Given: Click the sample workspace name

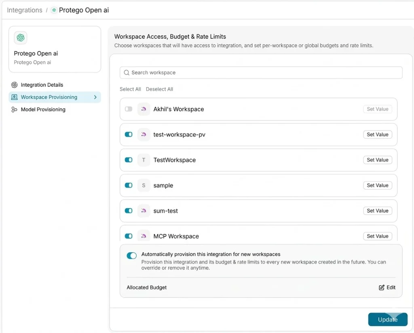Looking at the screenshot, I should tap(163, 185).
